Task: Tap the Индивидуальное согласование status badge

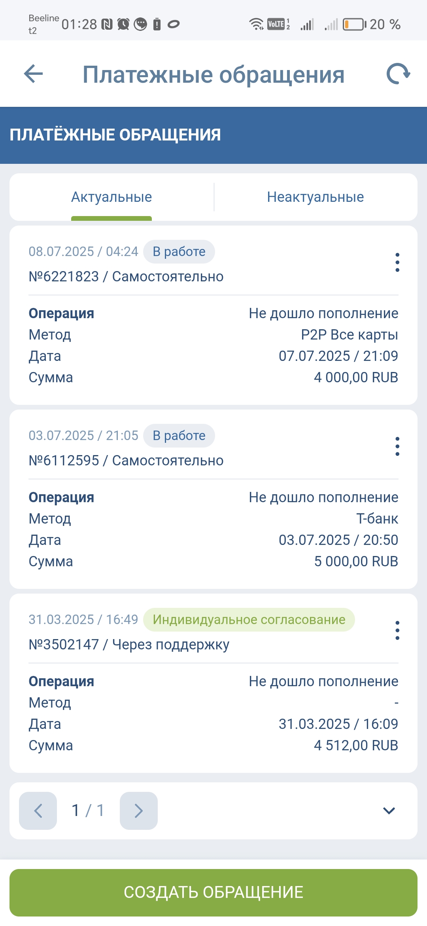Action: (249, 620)
